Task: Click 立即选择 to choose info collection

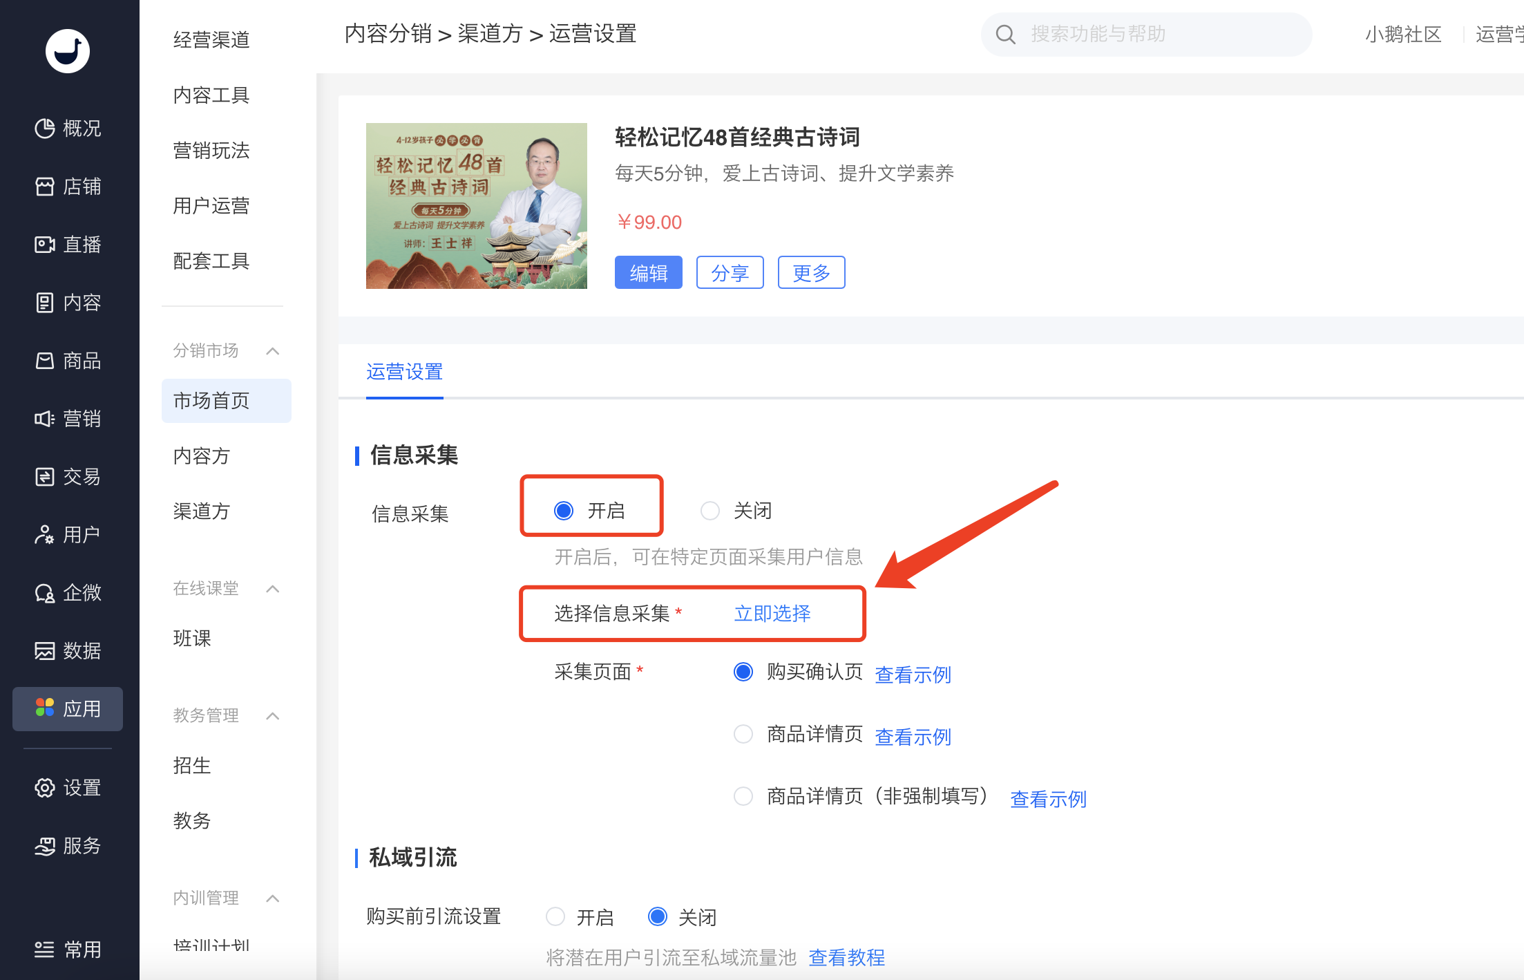Action: (772, 614)
